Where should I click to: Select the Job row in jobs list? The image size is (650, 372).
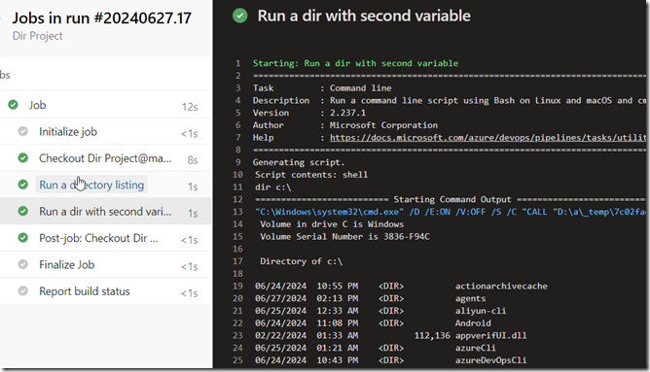(105, 105)
